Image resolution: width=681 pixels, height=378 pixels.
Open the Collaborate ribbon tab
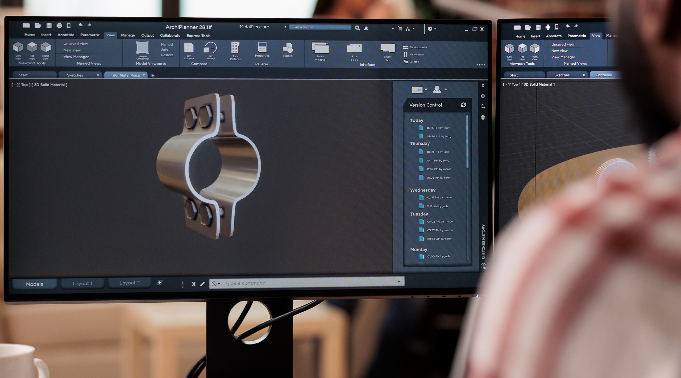pos(170,35)
